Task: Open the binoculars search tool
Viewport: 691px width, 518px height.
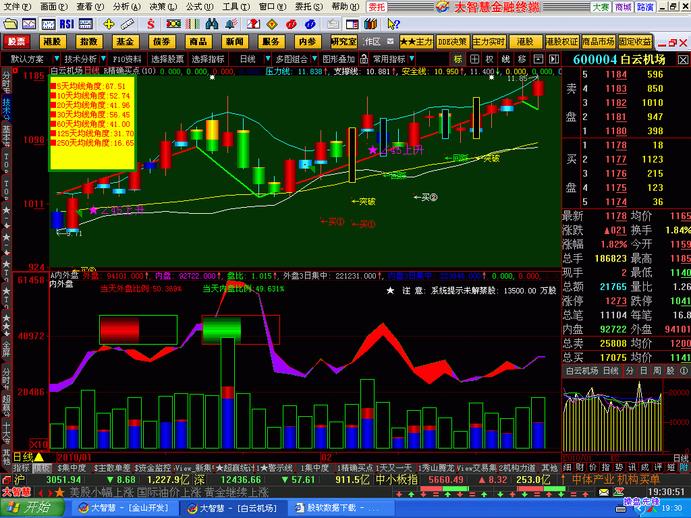Action: coord(211,24)
